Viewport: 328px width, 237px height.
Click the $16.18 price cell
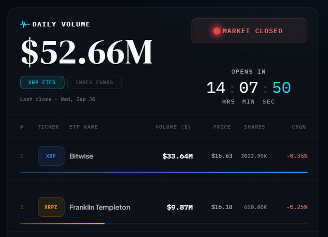coord(222,207)
